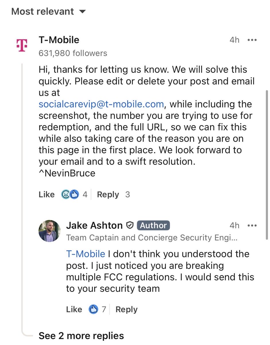This screenshot has height=345, width=270.
Task: Reply to Jake Ashton's comment
Action: [x=127, y=310]
